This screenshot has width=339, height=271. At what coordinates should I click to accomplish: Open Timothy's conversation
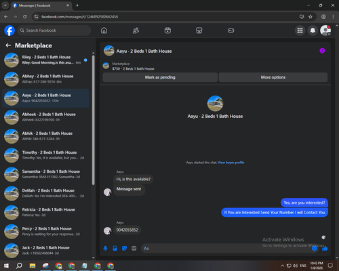click(46, 155)
